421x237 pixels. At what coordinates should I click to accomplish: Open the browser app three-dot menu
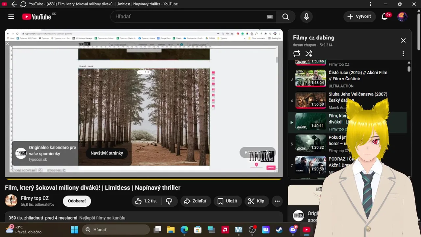371,4
